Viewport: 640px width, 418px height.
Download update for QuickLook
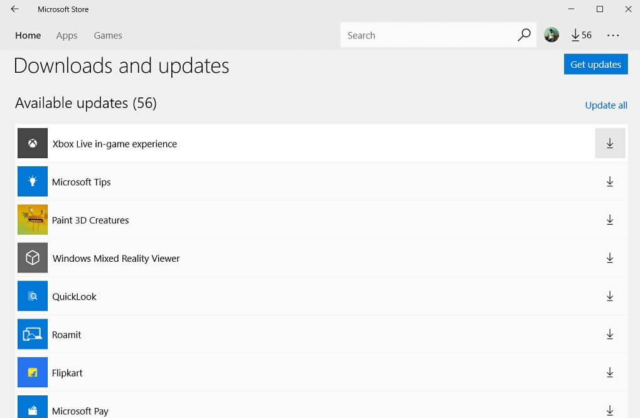(611, 296)
